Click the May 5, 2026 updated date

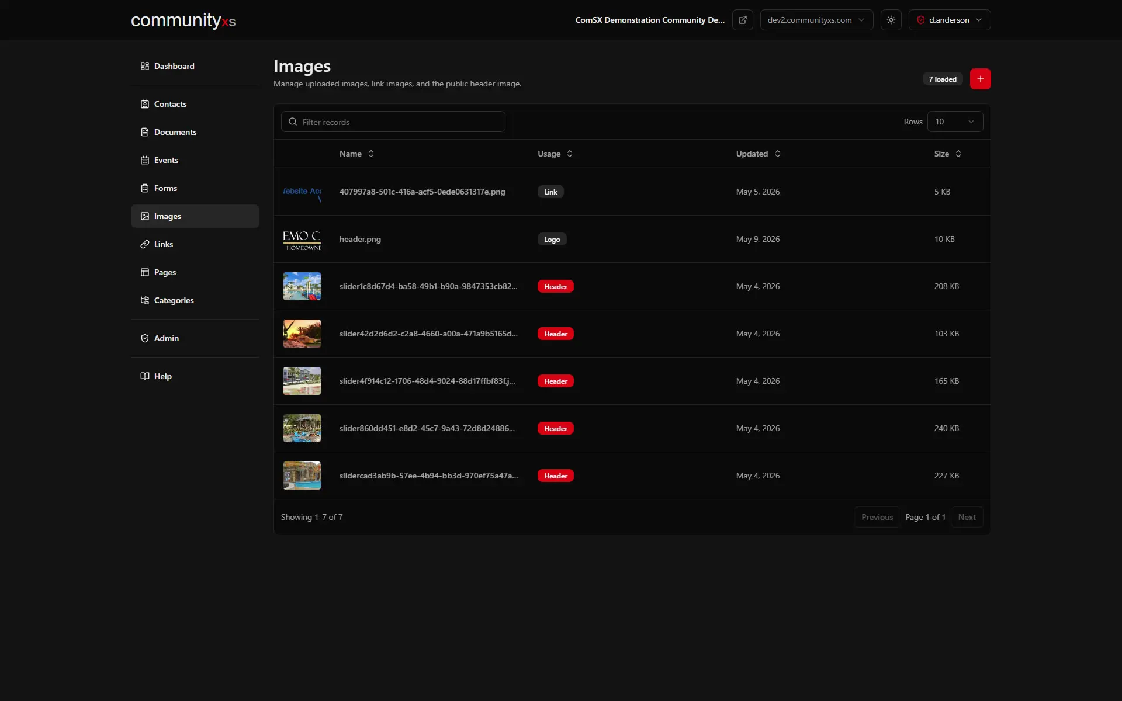click(758, 192)
